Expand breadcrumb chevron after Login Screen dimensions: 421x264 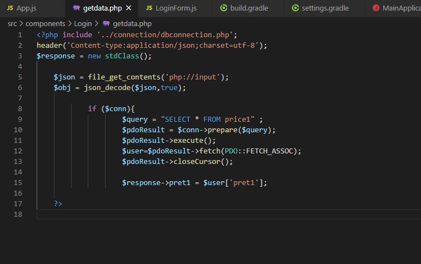coord(97,24)
